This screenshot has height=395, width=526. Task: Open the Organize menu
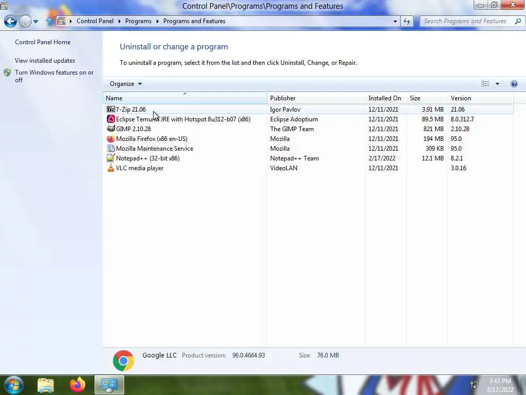[126, 84]
